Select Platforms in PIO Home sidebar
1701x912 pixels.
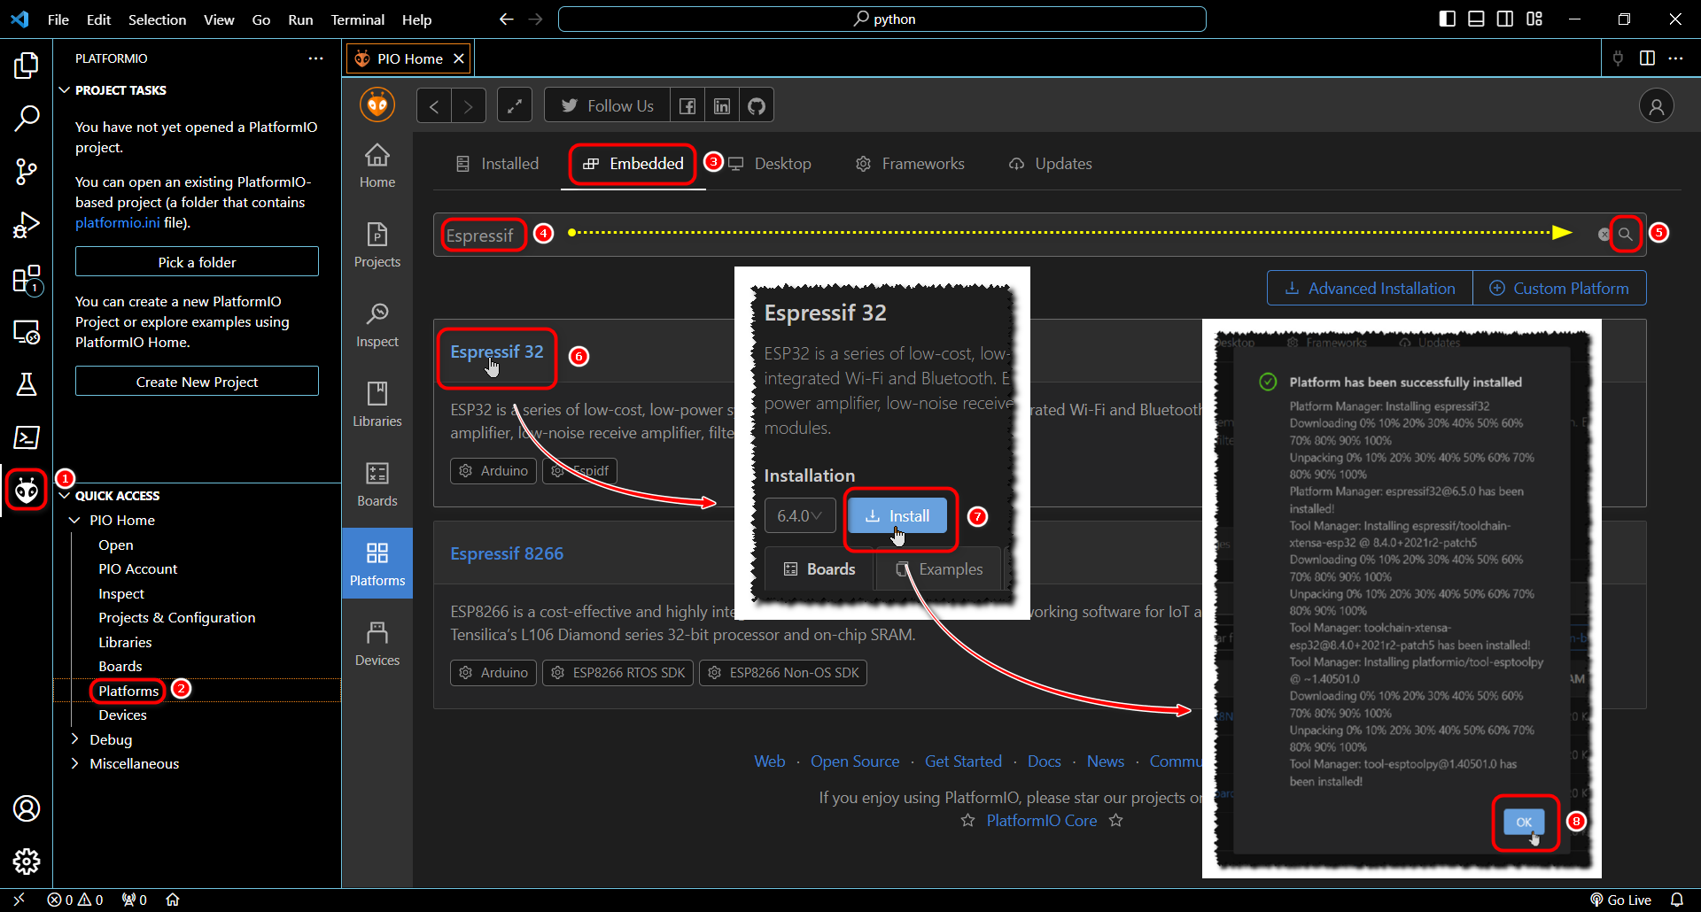pyautogui.click(x=377, y=564)
